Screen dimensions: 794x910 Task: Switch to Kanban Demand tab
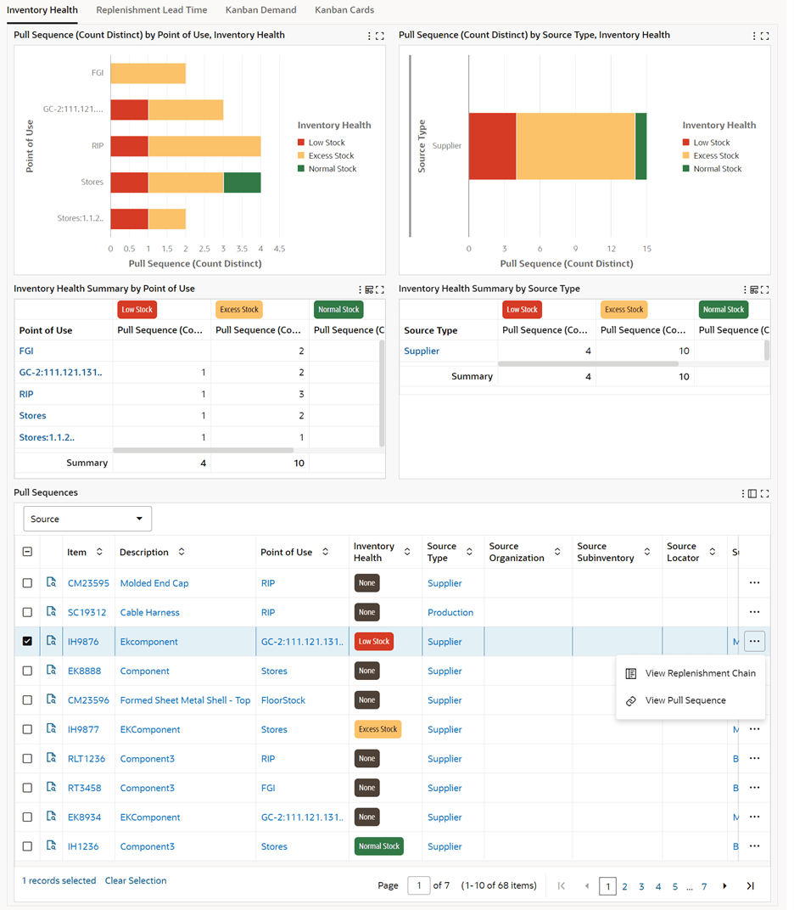[261, 10]
